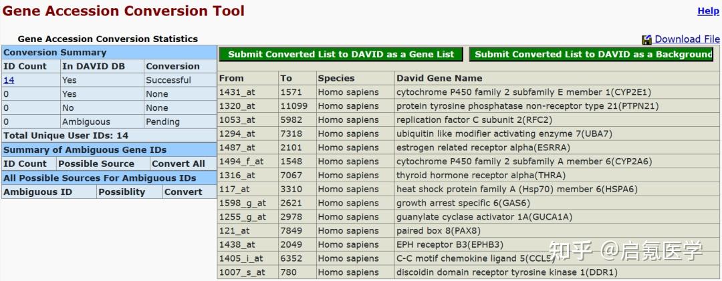This screenshot has width=722, height=281.
Task: Click the Conversion Summary section header
Action: [x=55, y=52]
